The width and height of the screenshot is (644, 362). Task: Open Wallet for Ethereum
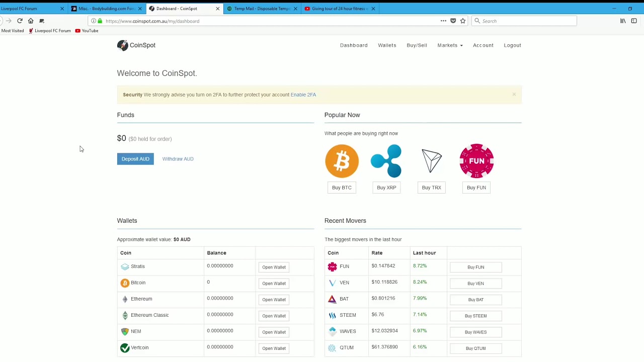pyautogui.click(x=274, y=299)
